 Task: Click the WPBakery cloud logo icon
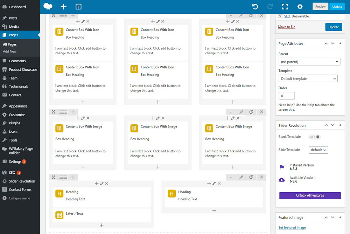coord(48,7)
